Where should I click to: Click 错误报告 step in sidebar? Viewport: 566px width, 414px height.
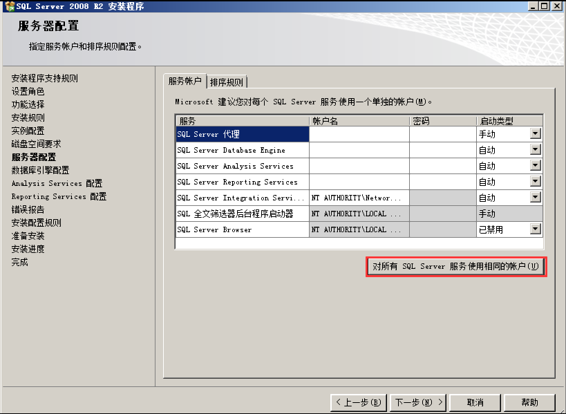coord(28,209)
